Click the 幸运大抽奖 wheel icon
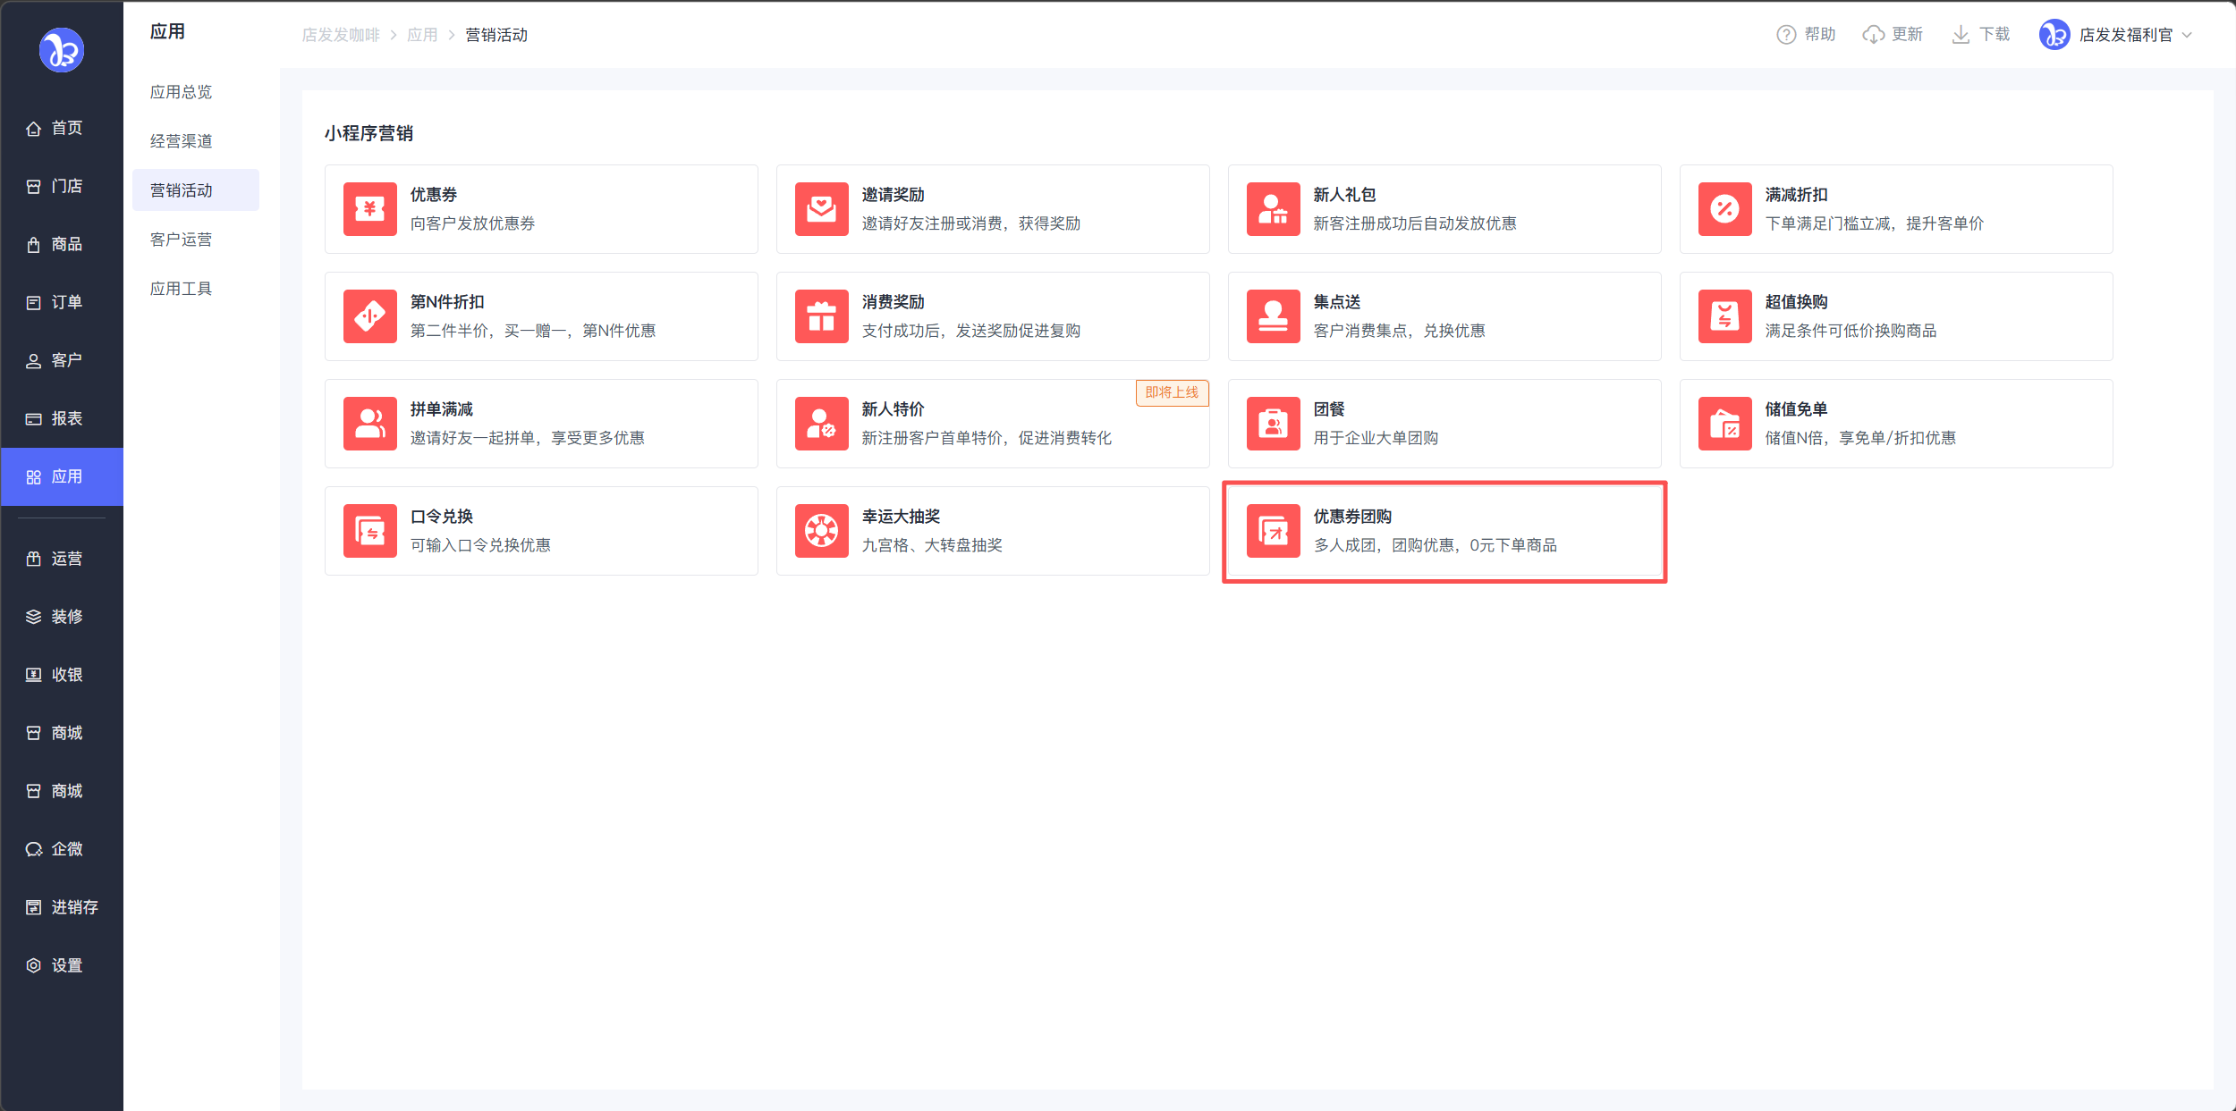 (x=821, y=531)
